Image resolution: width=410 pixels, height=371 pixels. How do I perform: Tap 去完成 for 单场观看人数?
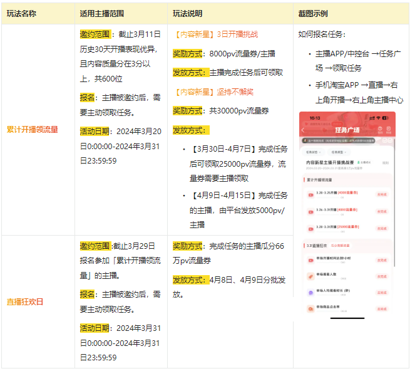point(382,276)
